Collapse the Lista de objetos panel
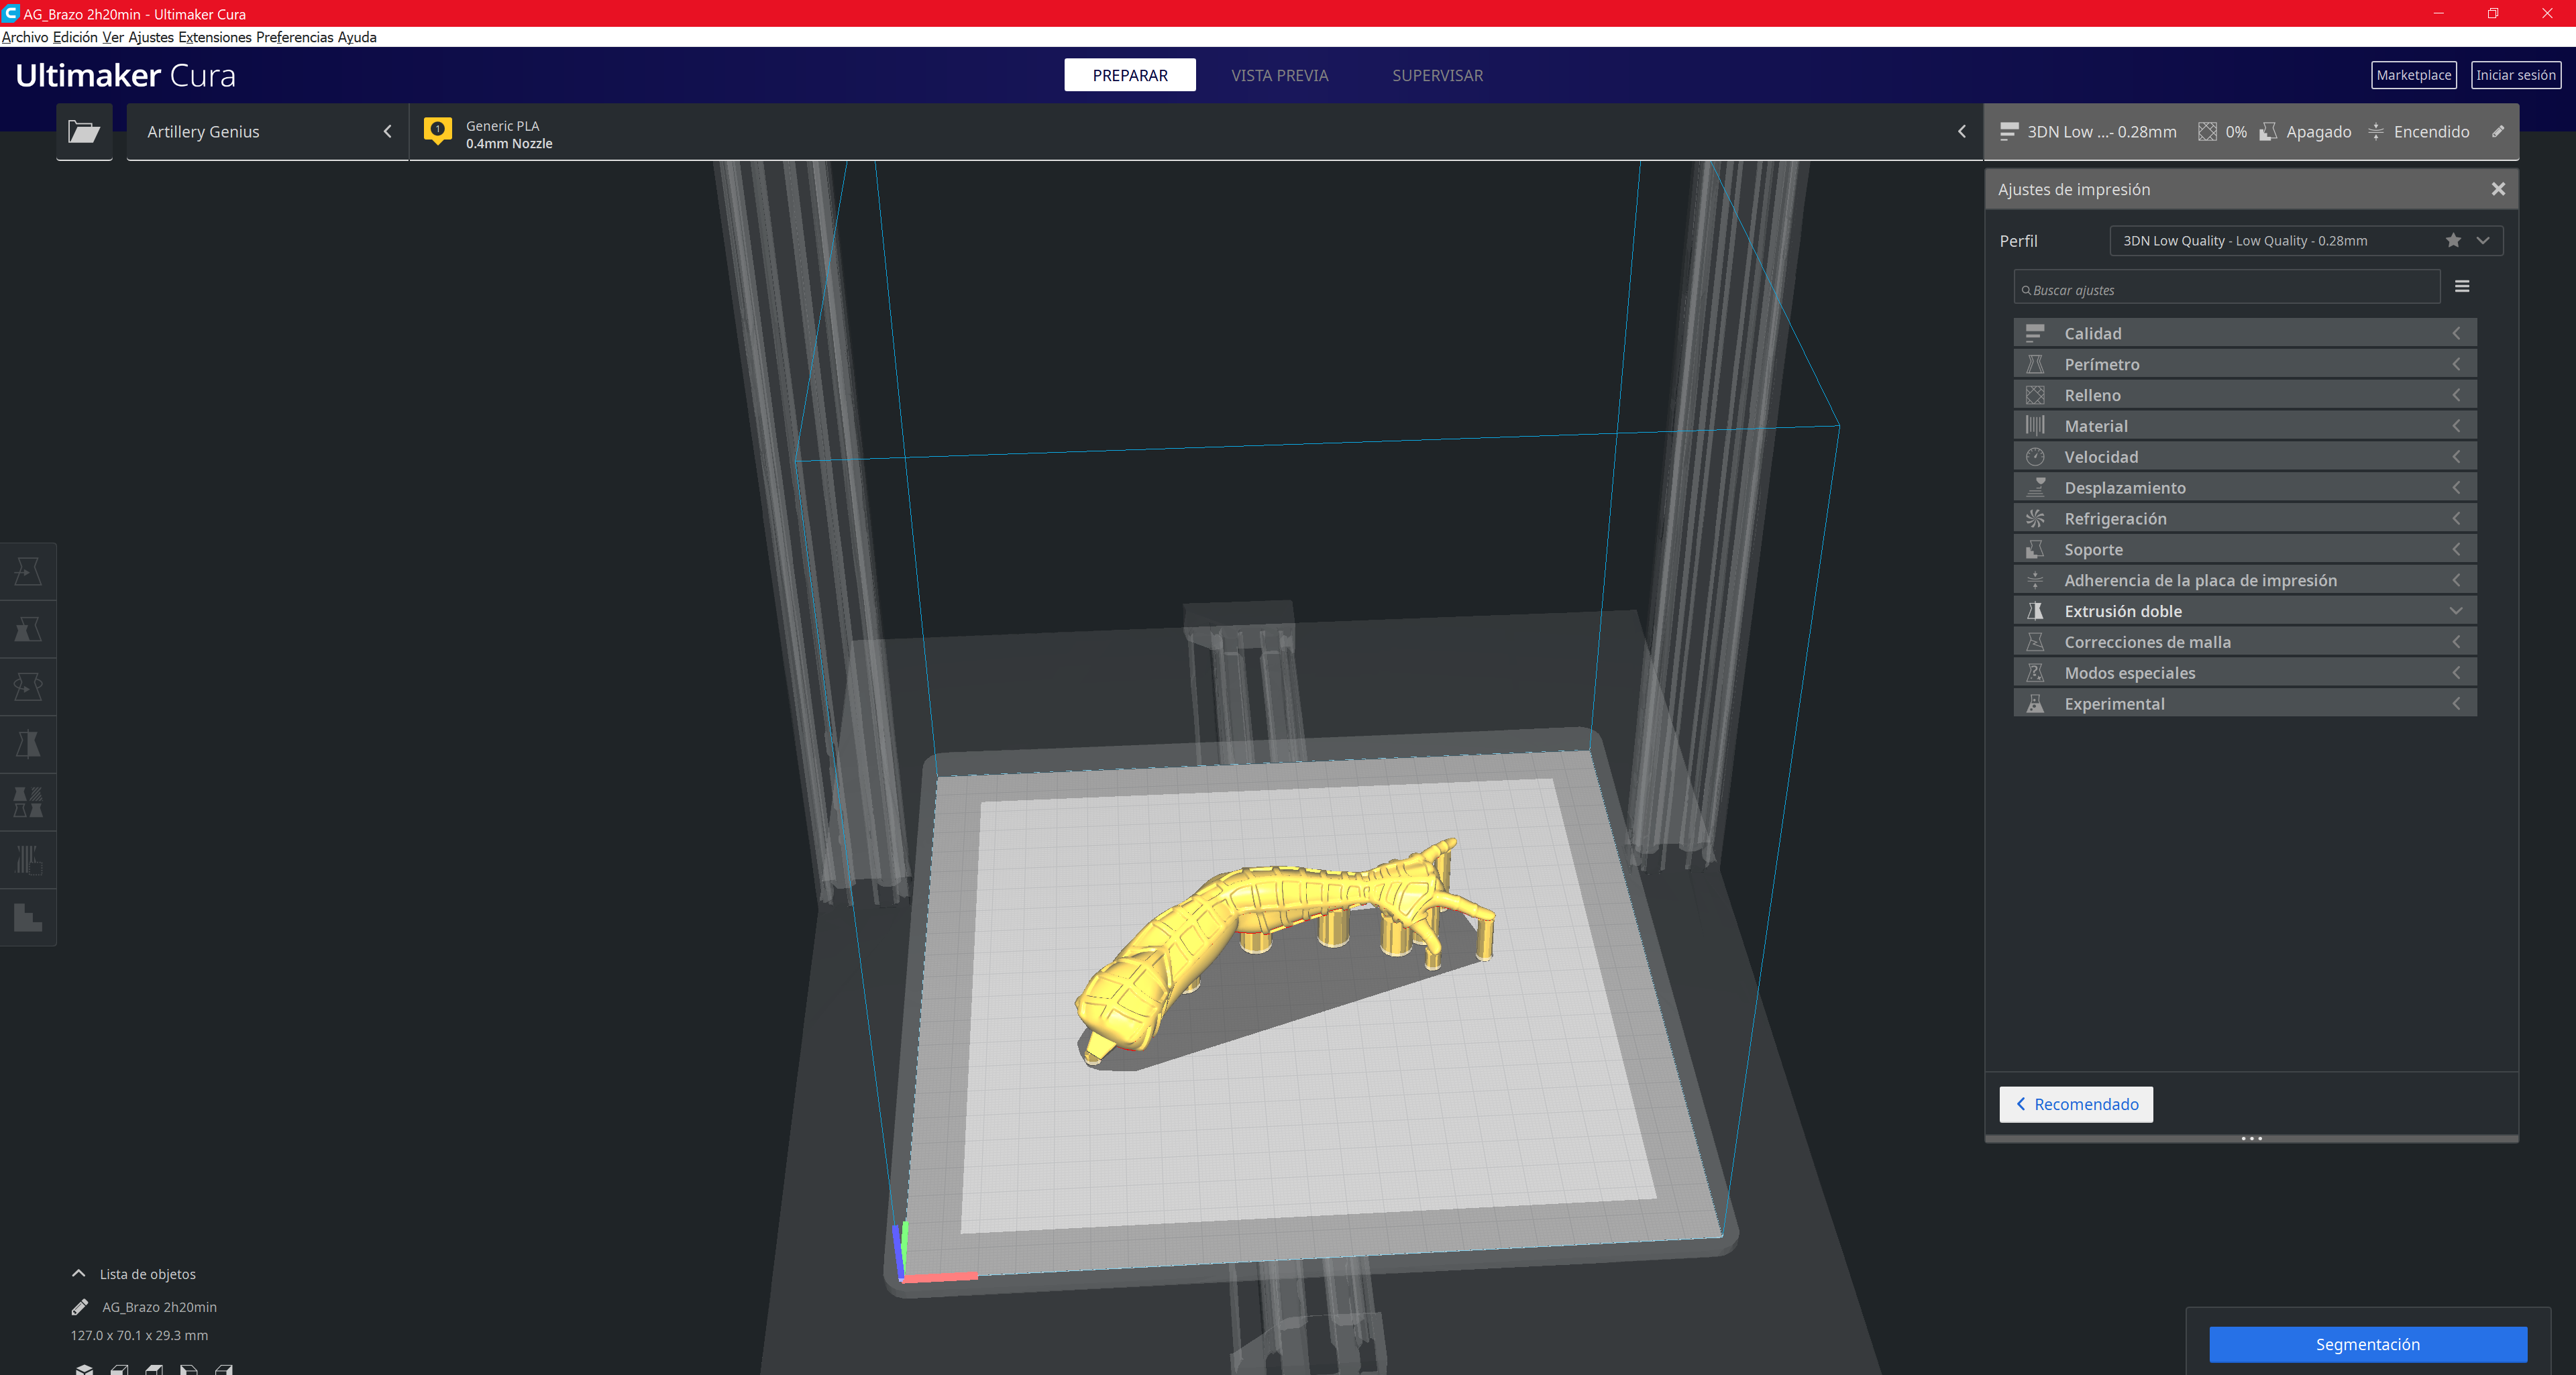Screen dimensions: 2576x1375 pos(79,1273)
